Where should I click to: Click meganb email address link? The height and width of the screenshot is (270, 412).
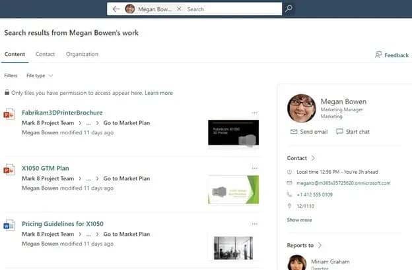(343, 183)
